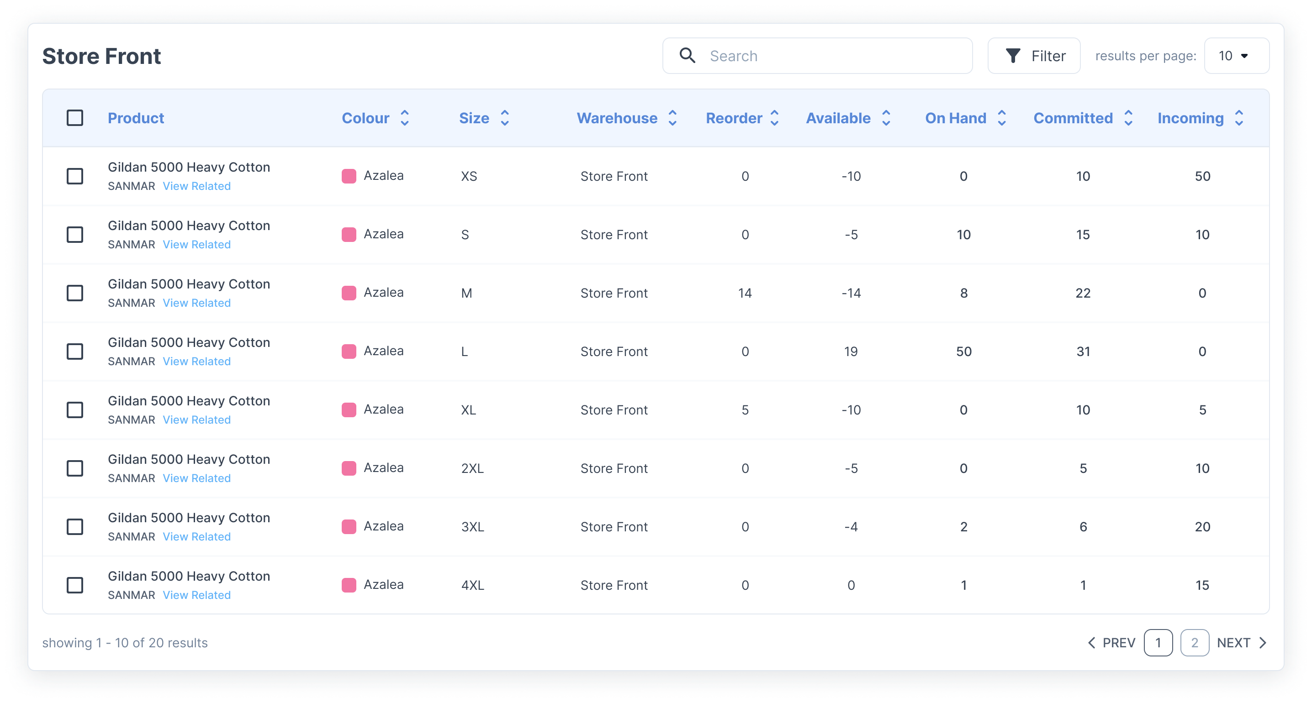This screenshot has width=1312, height=703.
Task: Click Incoming column sort arrows
Action: pyautogui.click(x=1238, y=118)
